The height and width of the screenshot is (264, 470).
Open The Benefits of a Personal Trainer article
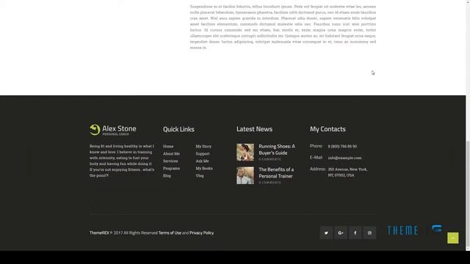276,173
